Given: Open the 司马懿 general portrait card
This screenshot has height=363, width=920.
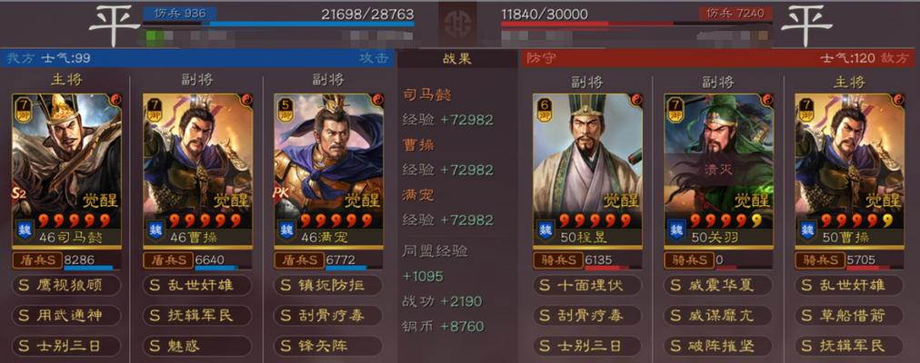Looking at the screenshot, I should [x=66, y=169].
